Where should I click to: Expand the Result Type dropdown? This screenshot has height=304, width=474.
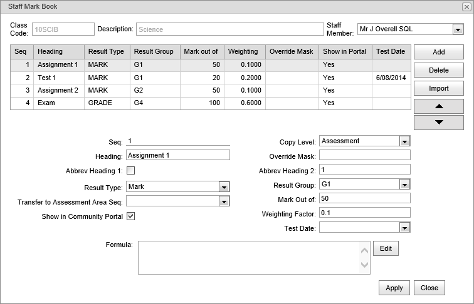click(x=224, y=186)
